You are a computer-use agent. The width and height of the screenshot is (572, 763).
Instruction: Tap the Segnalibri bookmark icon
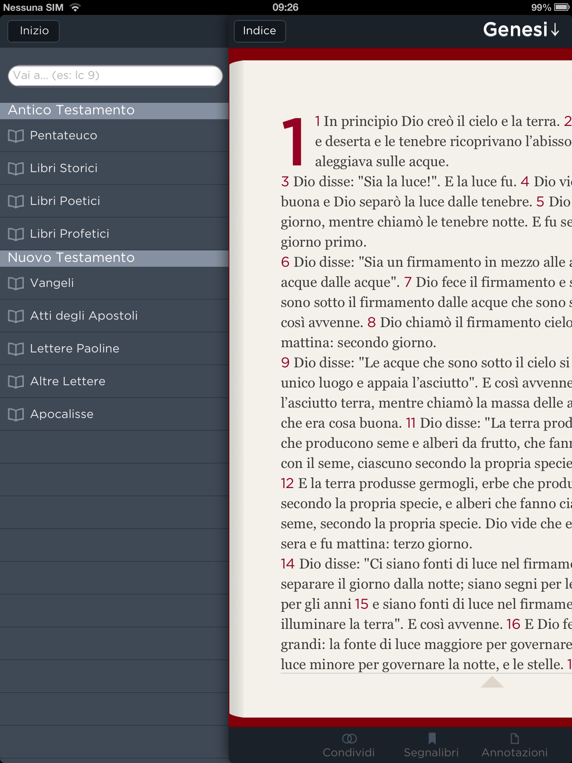pos(432,738)
